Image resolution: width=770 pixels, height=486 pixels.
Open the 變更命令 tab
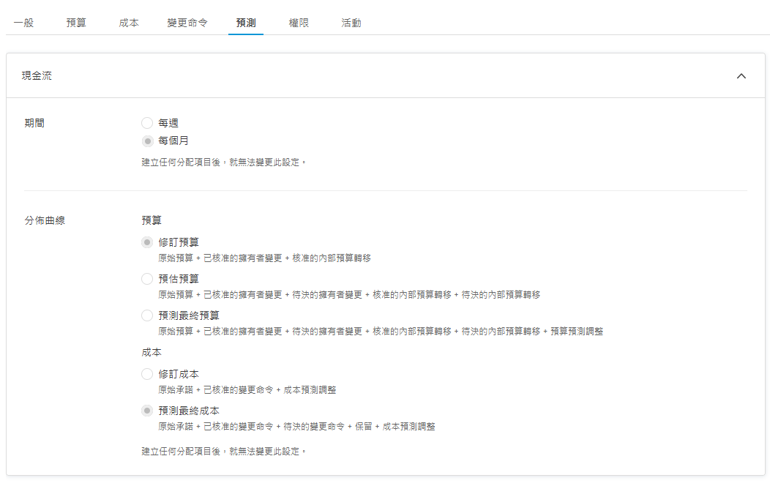pos(187,23)
